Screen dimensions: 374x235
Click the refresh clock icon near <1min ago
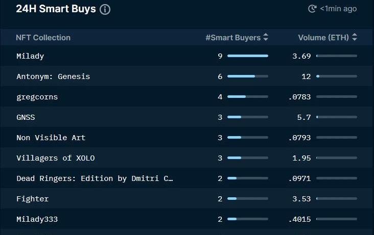coord(312,9)
